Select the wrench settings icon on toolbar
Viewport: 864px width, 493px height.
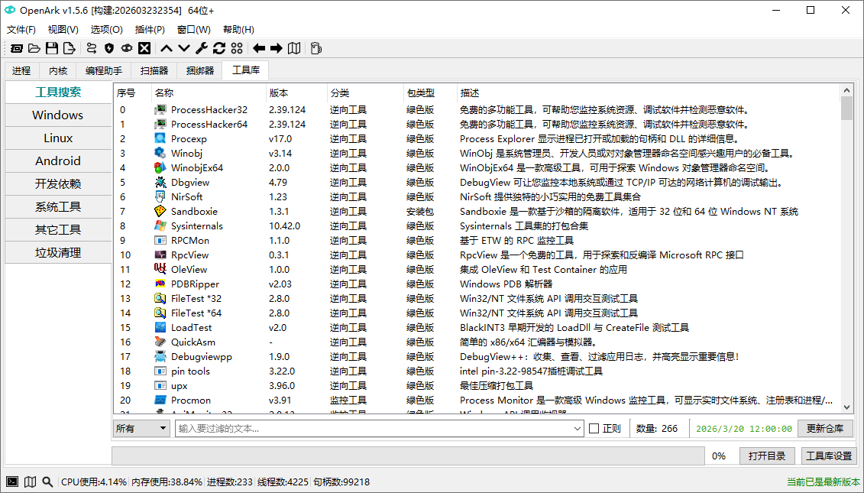pyautogui.click(x=201, y=48)
